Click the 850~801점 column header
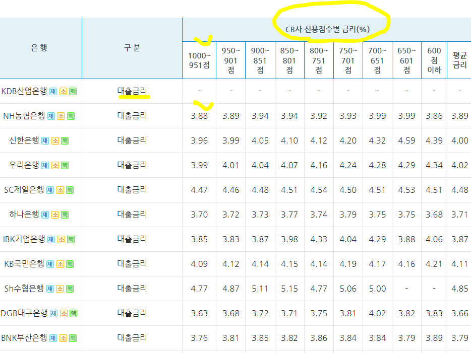Screen dimensions: 471x353 point(289,60)
